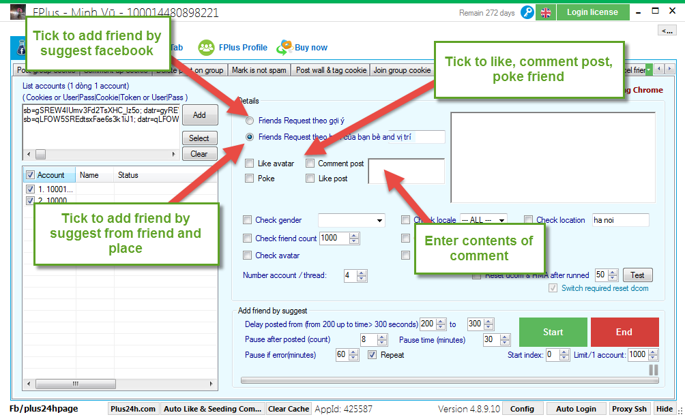This screenshot has width=685, height=417.
Task: Click the Add accounts button
Action: pos(200,115)
